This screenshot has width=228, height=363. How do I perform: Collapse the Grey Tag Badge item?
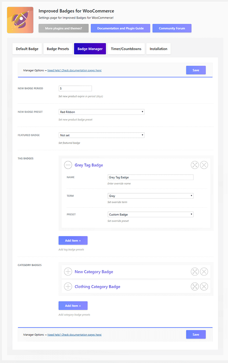tap(68, 165)
